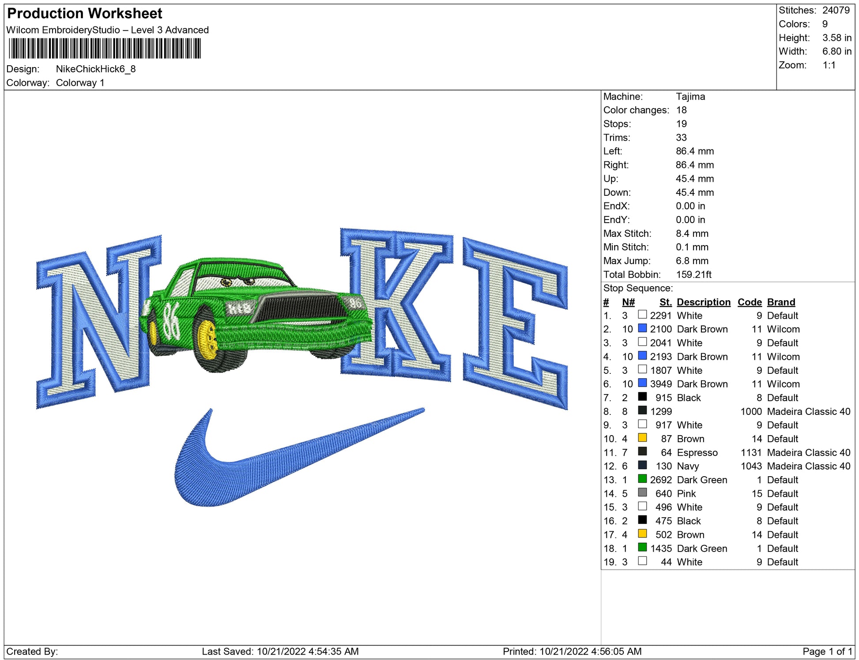Click the green swatch for row 13 Dark Green

point(642,479)
